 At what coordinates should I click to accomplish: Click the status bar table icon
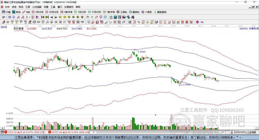point(2,132)
